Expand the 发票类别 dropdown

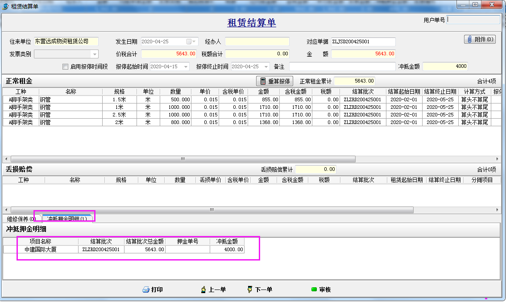94,54
